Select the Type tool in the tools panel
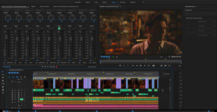This screenshot has height=112, width=217. (3, 93)
